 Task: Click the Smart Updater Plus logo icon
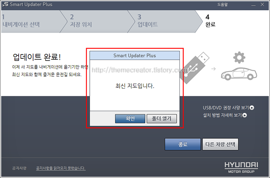point(5,4)
